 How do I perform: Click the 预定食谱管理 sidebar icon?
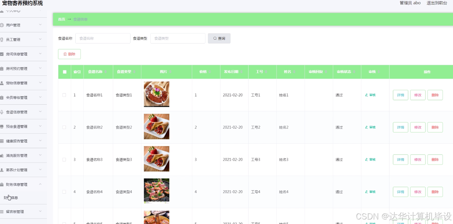point(2,127)
